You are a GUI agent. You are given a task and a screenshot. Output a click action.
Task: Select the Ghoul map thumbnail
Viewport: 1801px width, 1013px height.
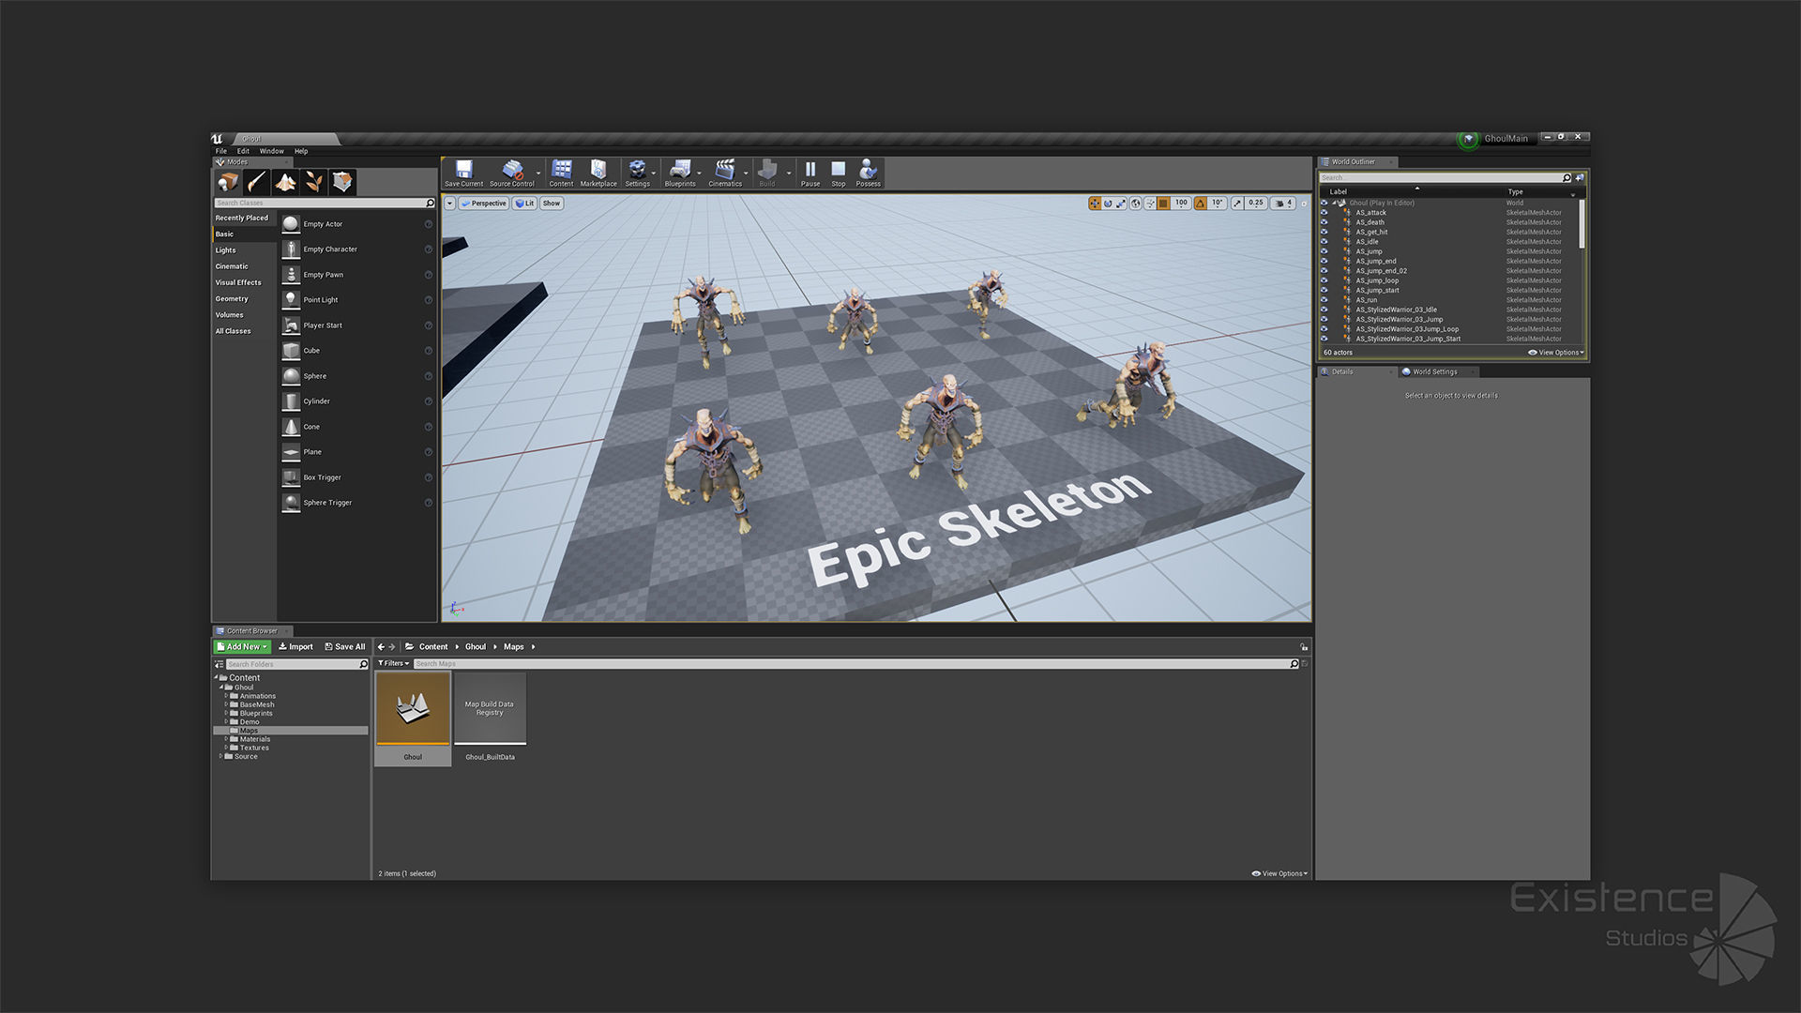pyautogui.click(x=413, y=709)
